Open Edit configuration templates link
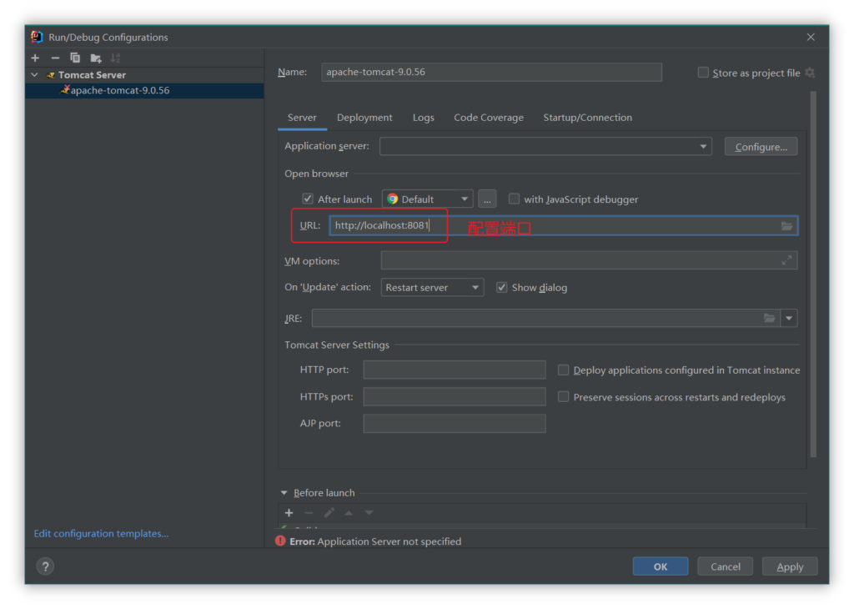Image resolution: width=854 pixels, height=609 pixels. tap(101, 533)
